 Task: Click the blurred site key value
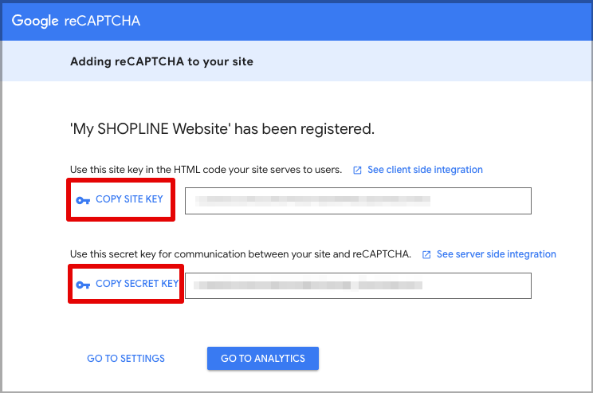312,201
